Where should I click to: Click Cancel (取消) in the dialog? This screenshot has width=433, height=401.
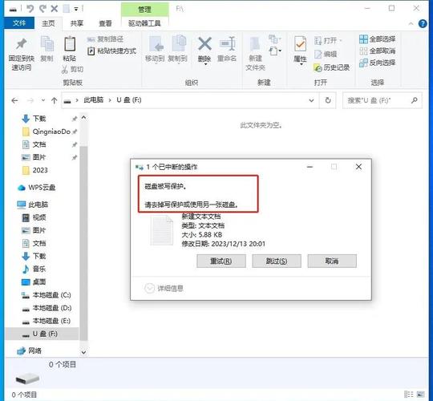coord(332,261)
